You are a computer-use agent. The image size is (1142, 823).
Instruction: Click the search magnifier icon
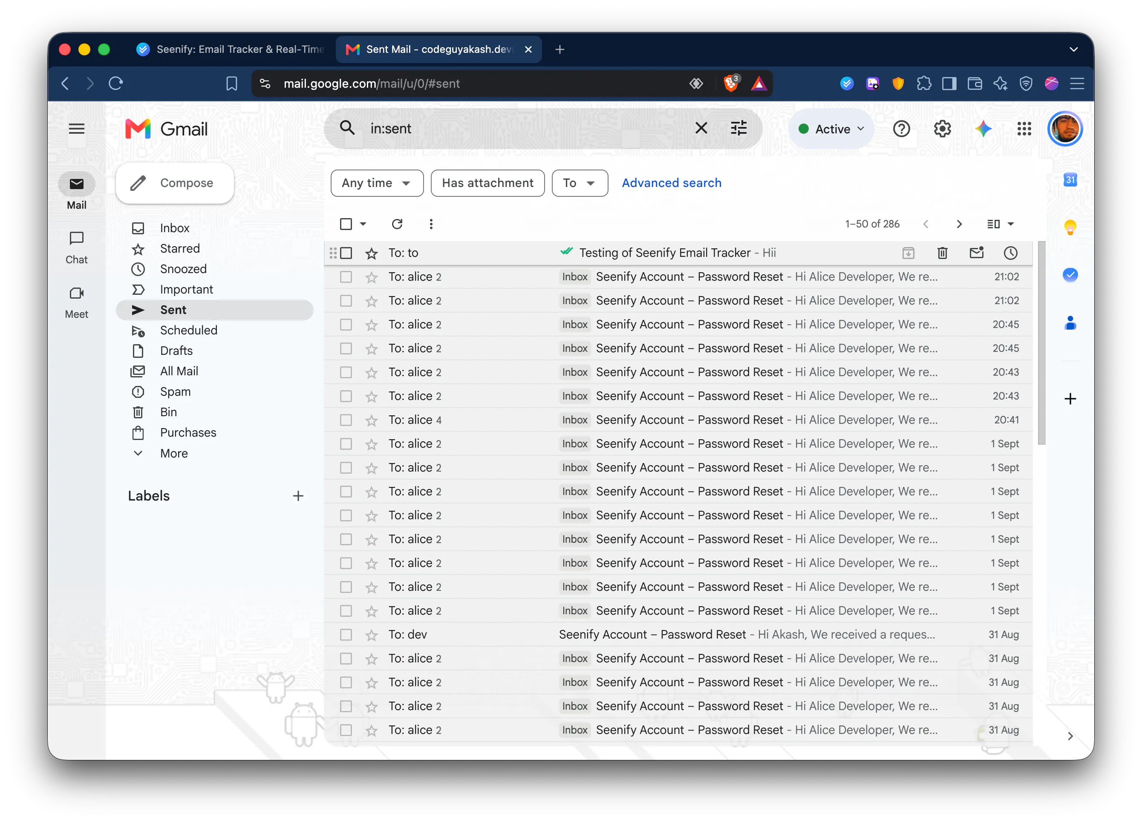[347, 128]
